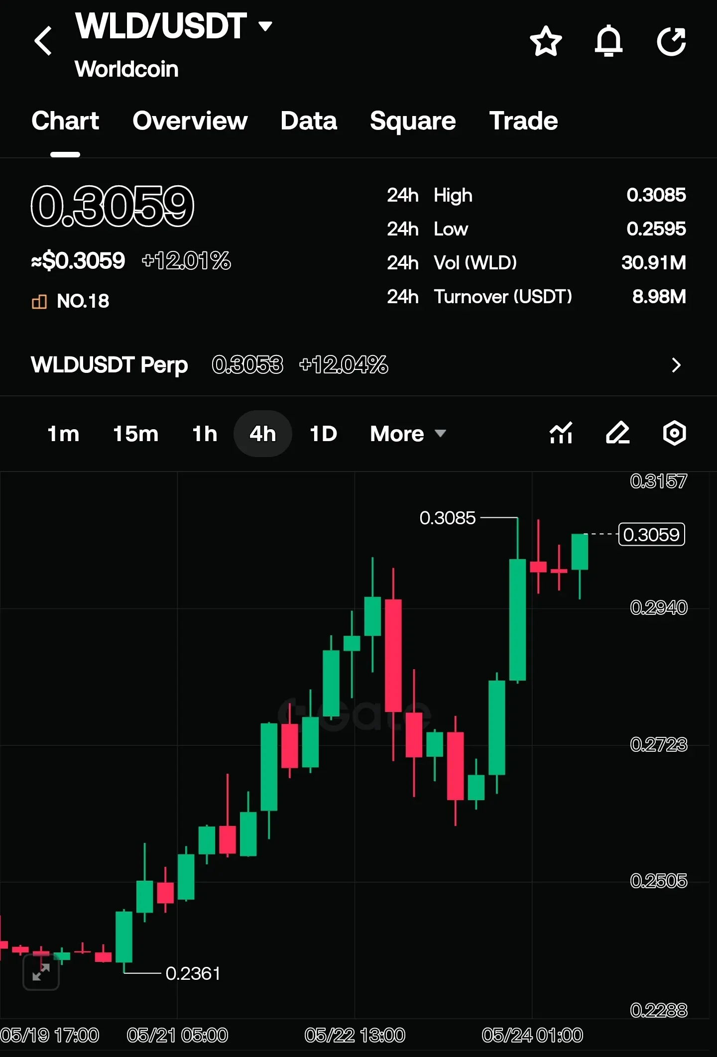Viewport: 717px width, 1057px height.
Task: Open chart settings hexagon icon
Action: pyautogui.click(x=675, y=433)
